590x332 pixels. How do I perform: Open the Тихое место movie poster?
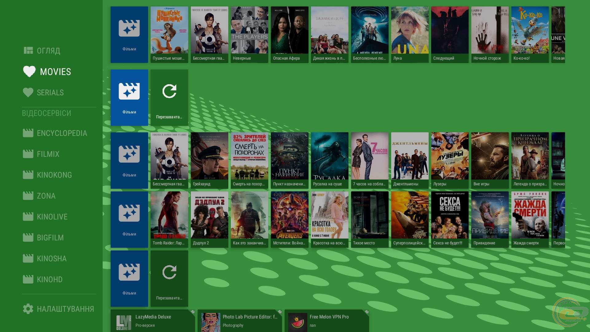[369, 219]
